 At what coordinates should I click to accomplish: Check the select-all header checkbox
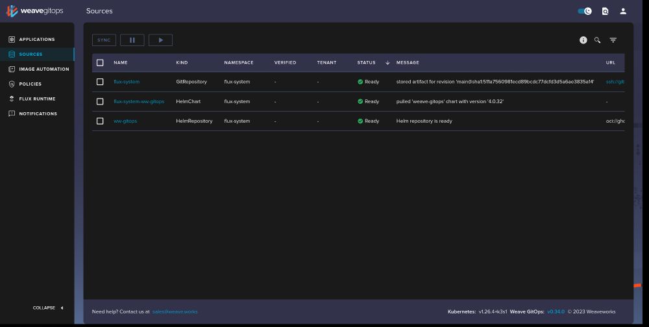(100, 62)
